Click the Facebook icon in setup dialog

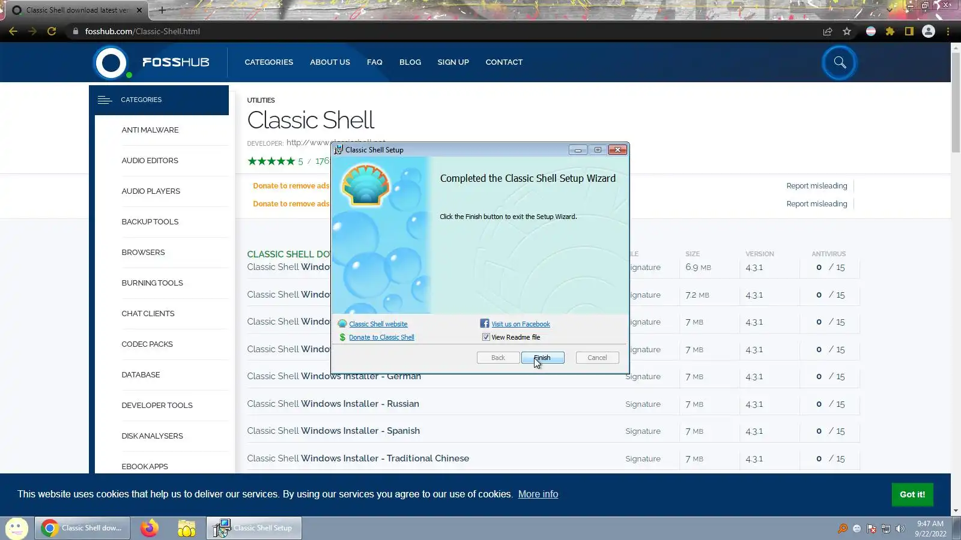click(485, 323)
